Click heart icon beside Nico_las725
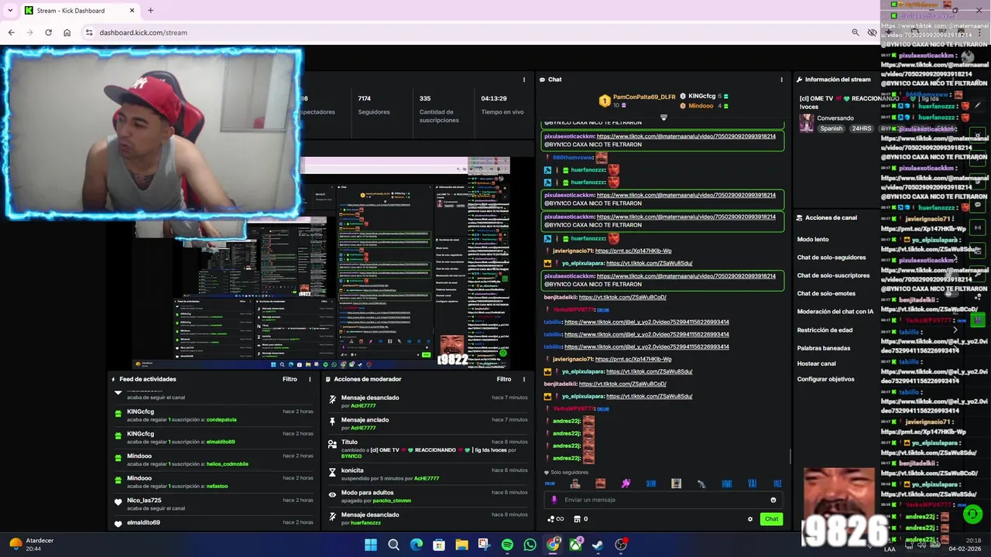Viewport: 991px width, 557px height. pos(118,502)
